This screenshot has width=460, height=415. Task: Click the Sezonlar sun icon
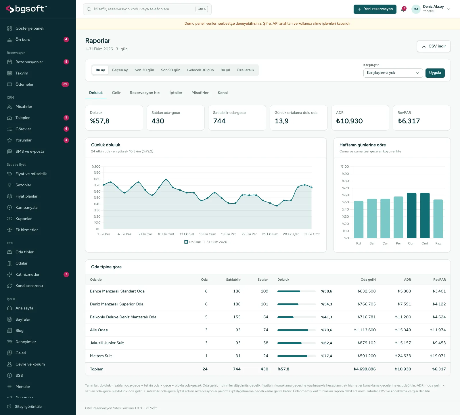tap(9, 185)
